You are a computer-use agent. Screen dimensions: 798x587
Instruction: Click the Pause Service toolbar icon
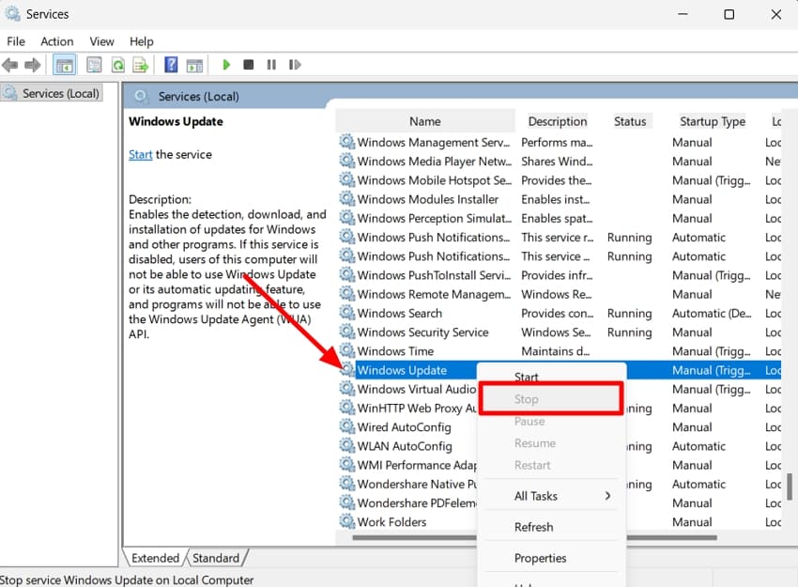[x=271, y=65]
